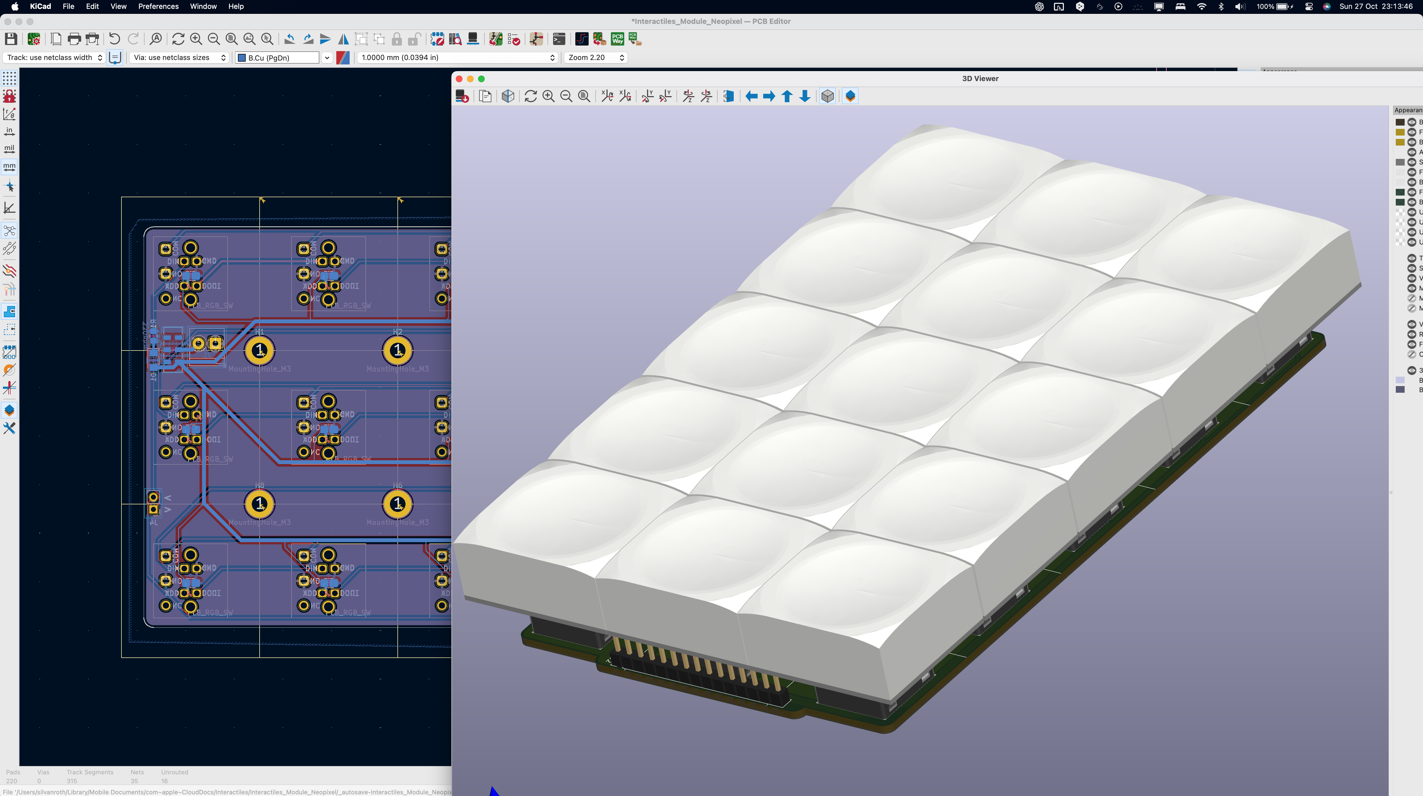Viewport: 1423px width, 796px height.
Task: Click the dark brown color swatch in Appearance
Action: tap(1400, 122)
